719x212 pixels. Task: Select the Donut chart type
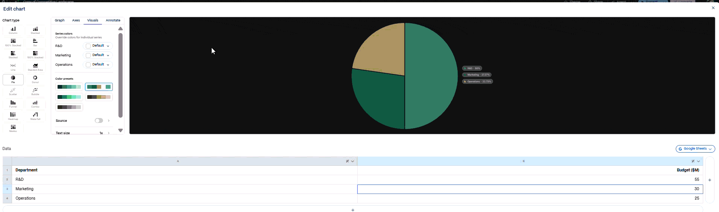pyautogui.click(x=35, y=79)
